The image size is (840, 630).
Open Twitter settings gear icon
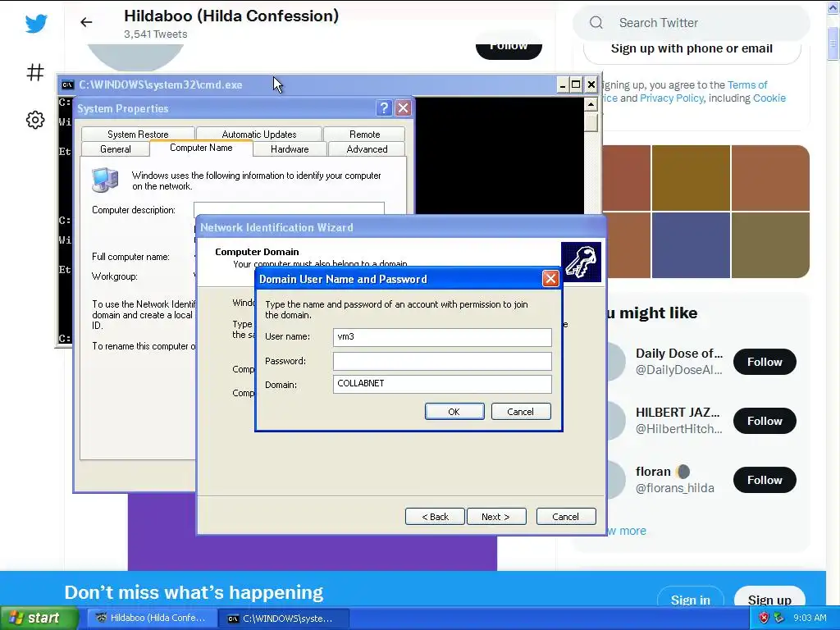coord(35,120)
